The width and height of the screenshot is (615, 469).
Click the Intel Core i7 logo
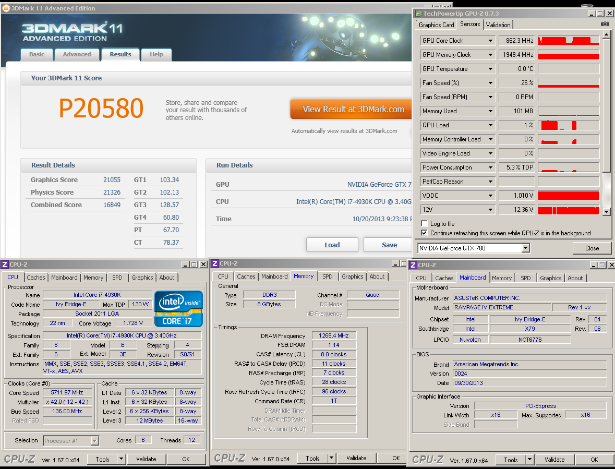178,308
